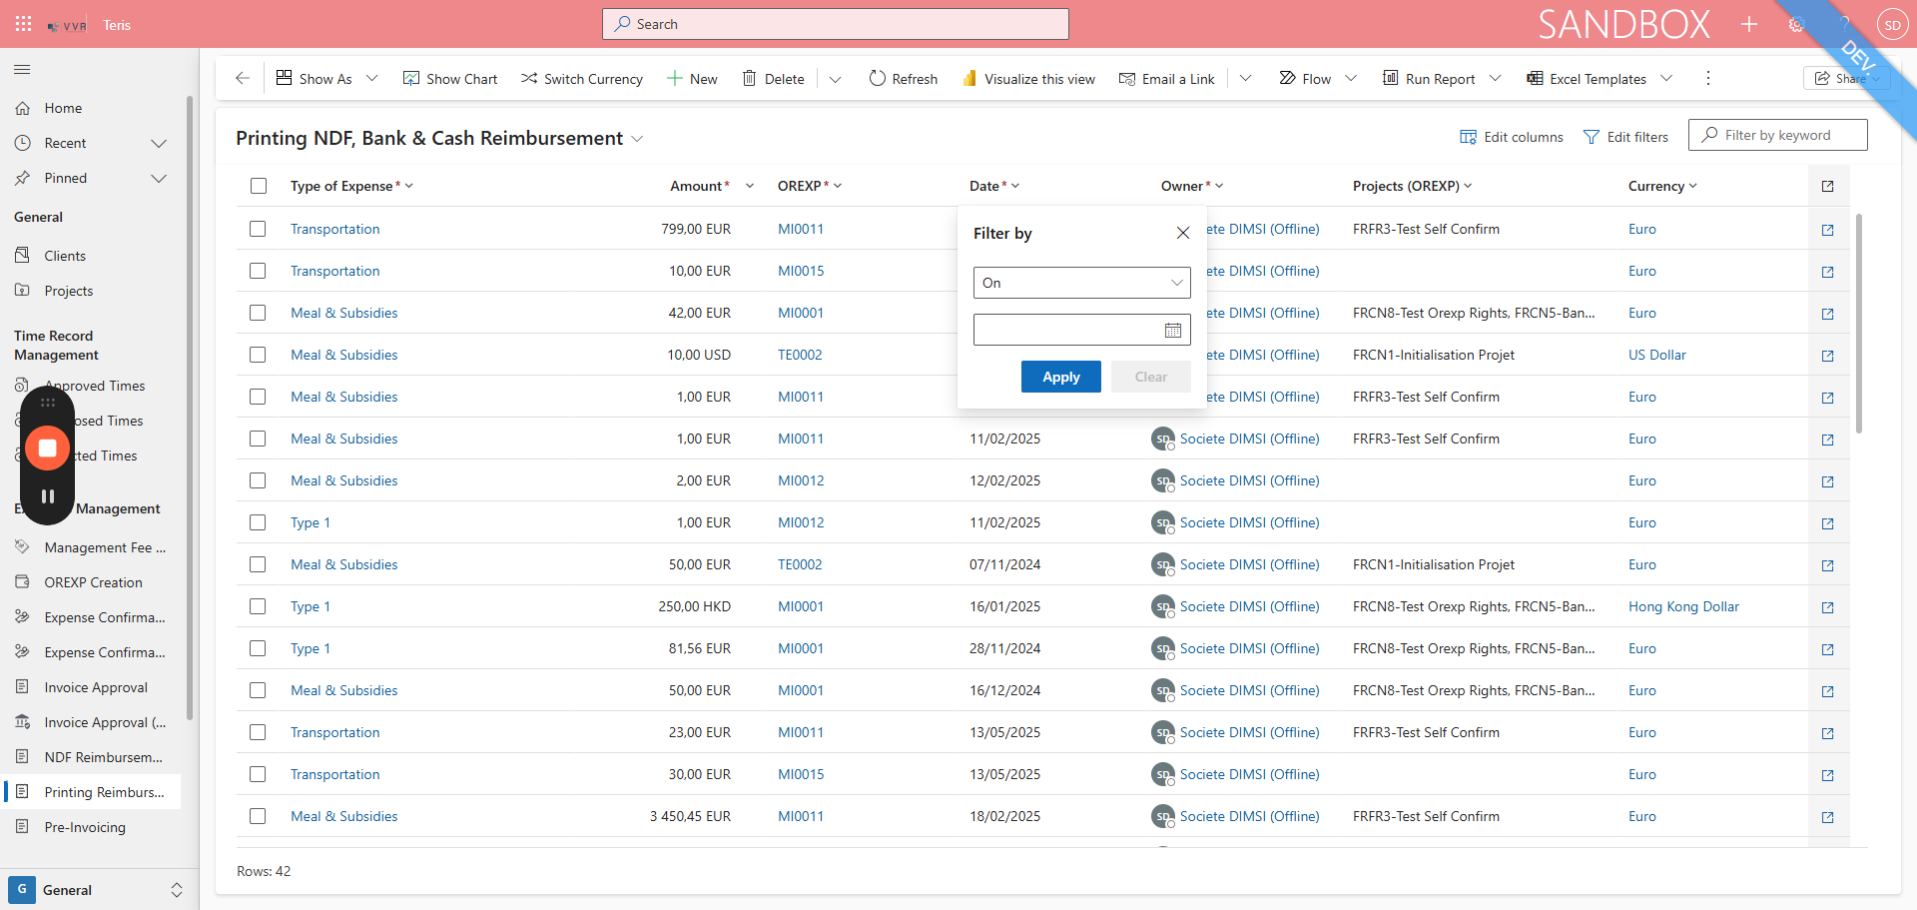Expand the Pinned section chevron

[x=159, y=178]
